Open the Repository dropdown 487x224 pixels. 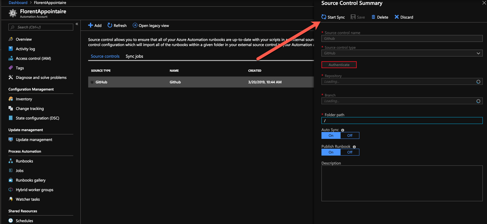click(x=402, y=82)
